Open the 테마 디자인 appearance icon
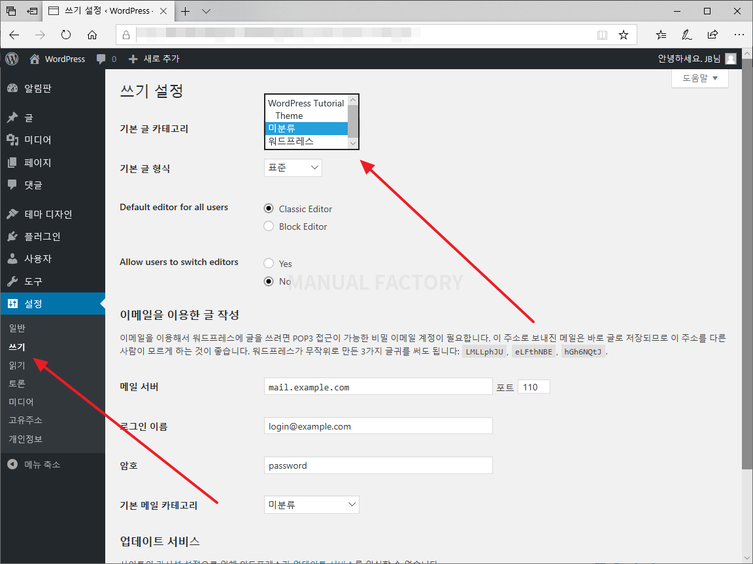753x564 pixels. click(12, 214)
